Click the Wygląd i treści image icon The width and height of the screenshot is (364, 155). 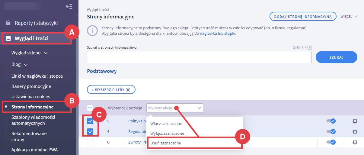(x=8, y=38)
